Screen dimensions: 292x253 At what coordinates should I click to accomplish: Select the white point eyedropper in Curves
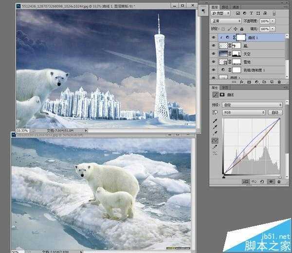click(x=215, y=134)
